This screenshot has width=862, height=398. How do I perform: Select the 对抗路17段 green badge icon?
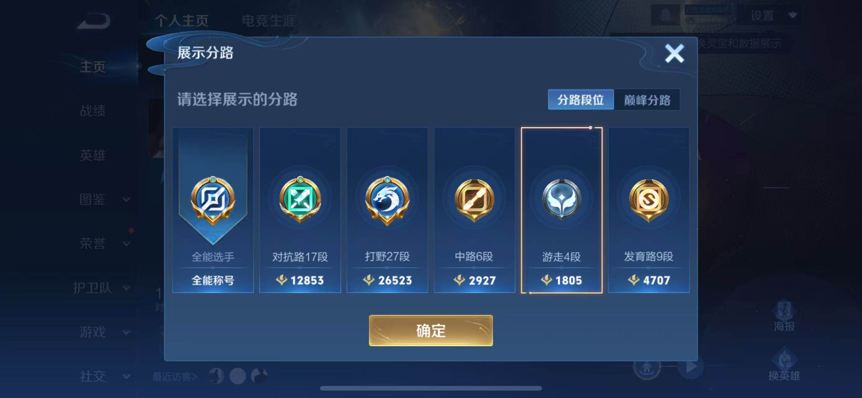[x=300, y=200]
